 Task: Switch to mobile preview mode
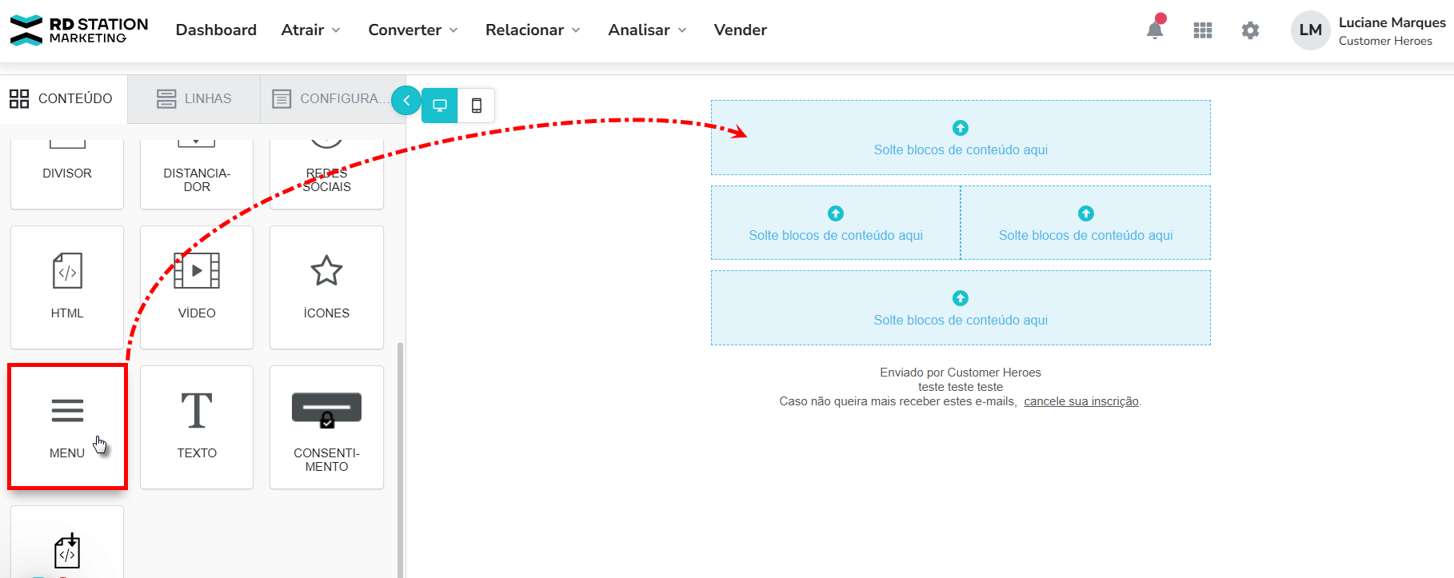(x=477, y=106)
